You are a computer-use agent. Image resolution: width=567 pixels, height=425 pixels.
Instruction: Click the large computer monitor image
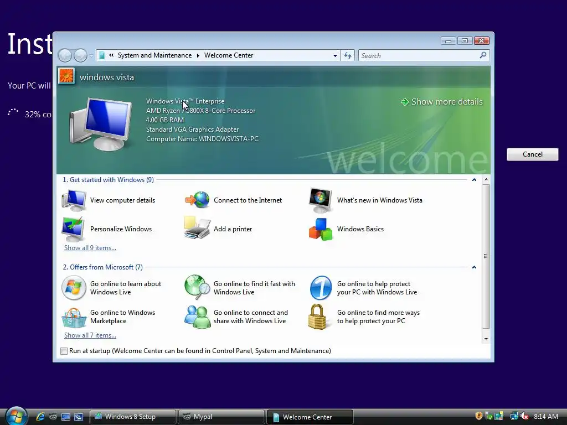[101, 123]
